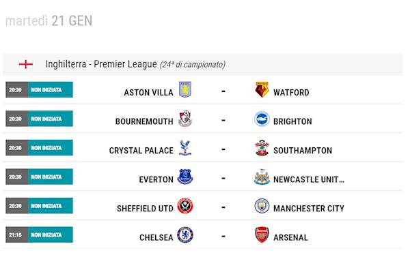This screenshot has height=253, width=410.
Task: Click the martedì 21 GEN date heading
Action: point(49,21)
